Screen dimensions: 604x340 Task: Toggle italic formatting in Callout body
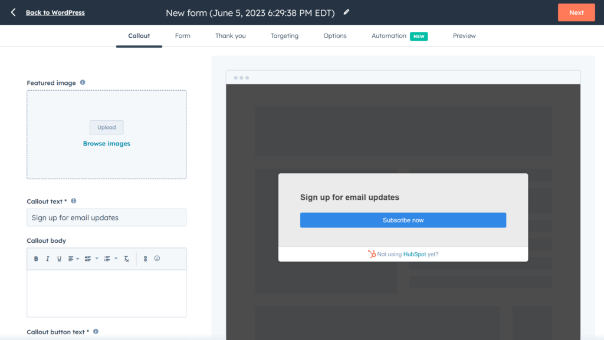[x=48, y=259]
